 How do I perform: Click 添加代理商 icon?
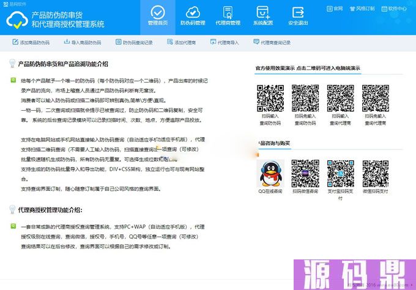tap(170, 42)
